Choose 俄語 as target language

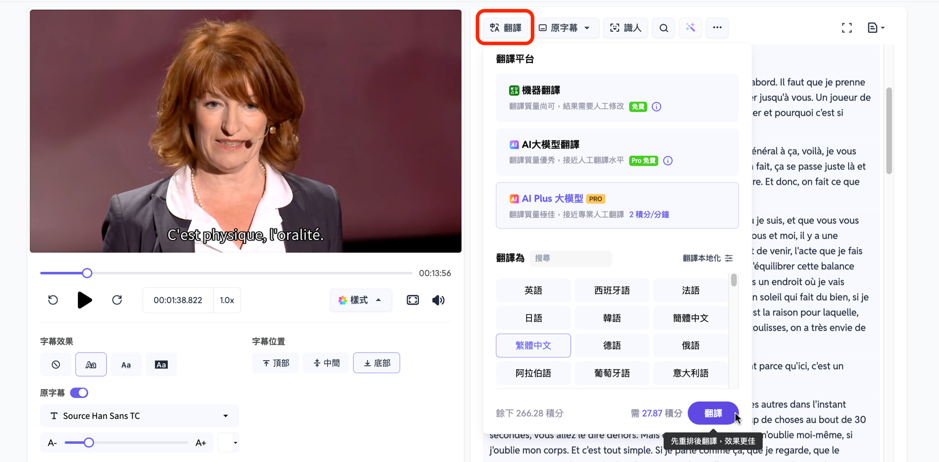(690, 345)
